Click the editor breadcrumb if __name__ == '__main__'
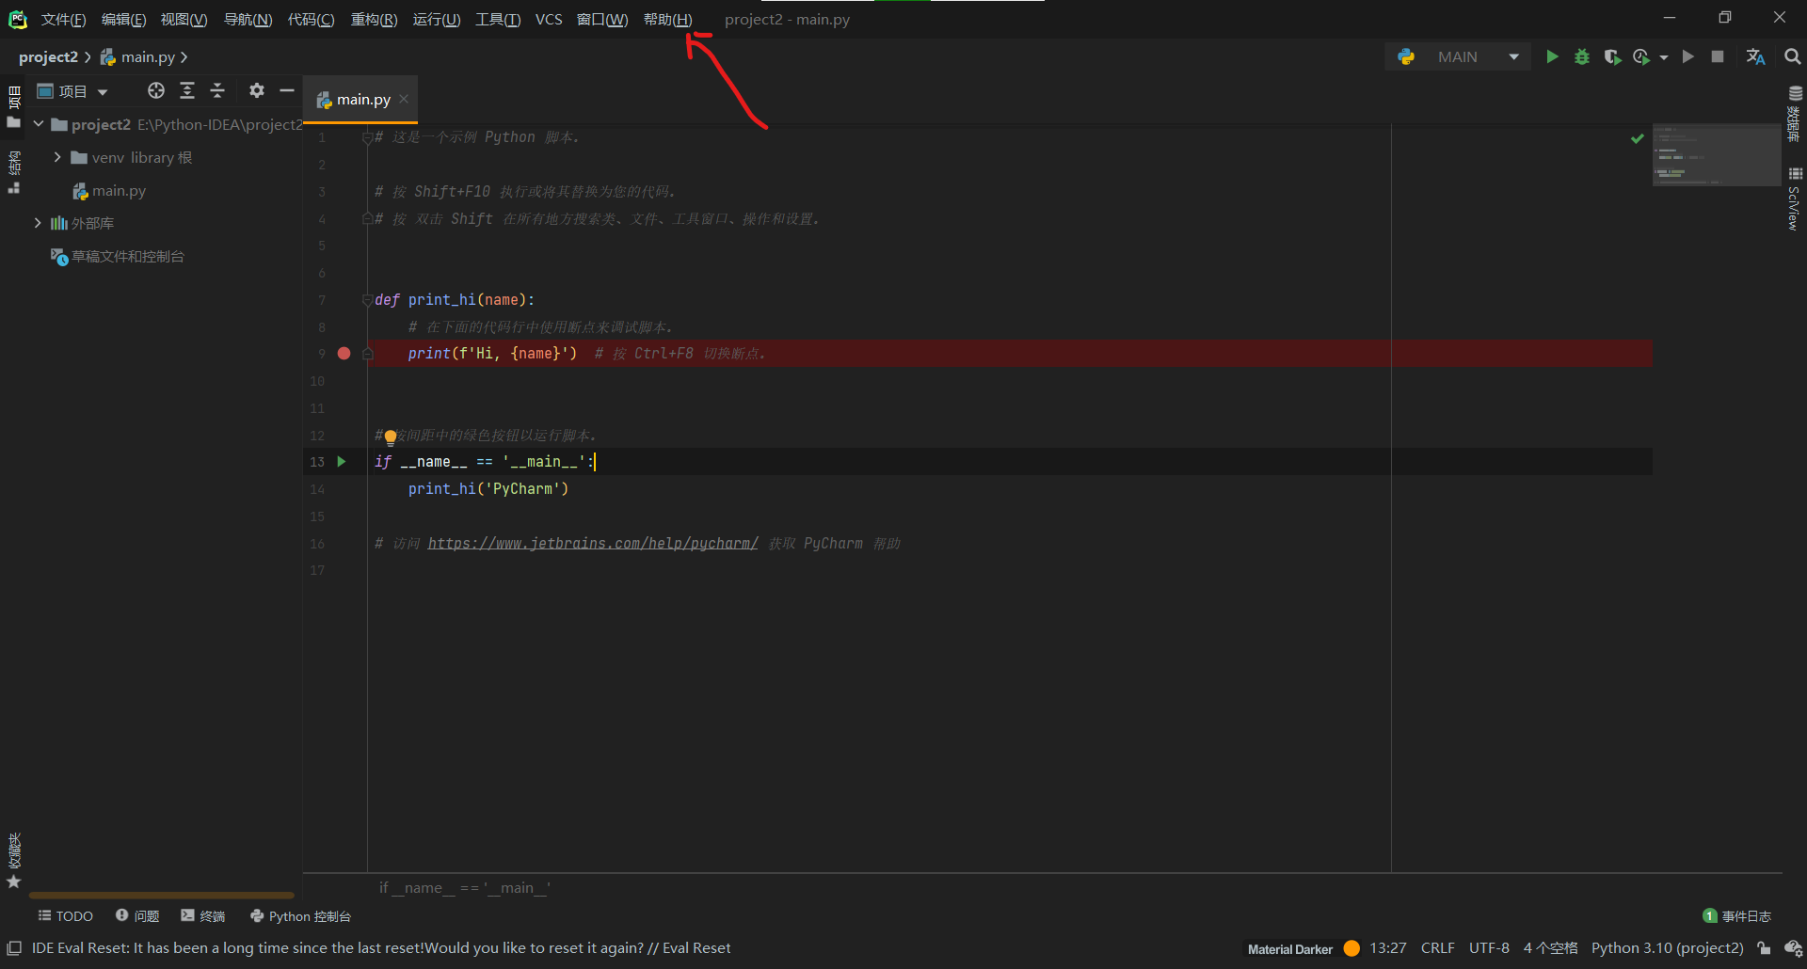The image size is (1807, 969). click(x=465, y=888)
